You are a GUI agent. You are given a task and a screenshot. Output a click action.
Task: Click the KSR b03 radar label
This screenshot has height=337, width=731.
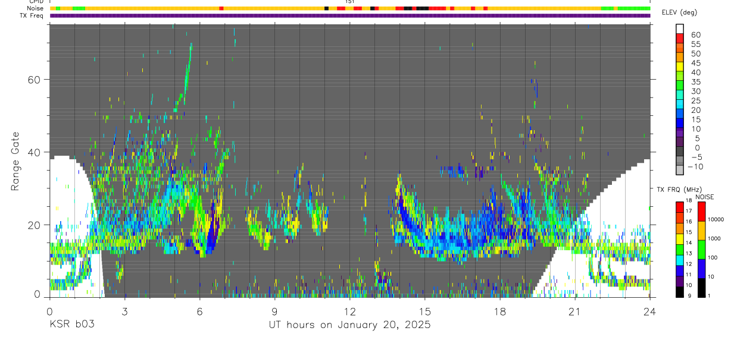click(71, 325)
